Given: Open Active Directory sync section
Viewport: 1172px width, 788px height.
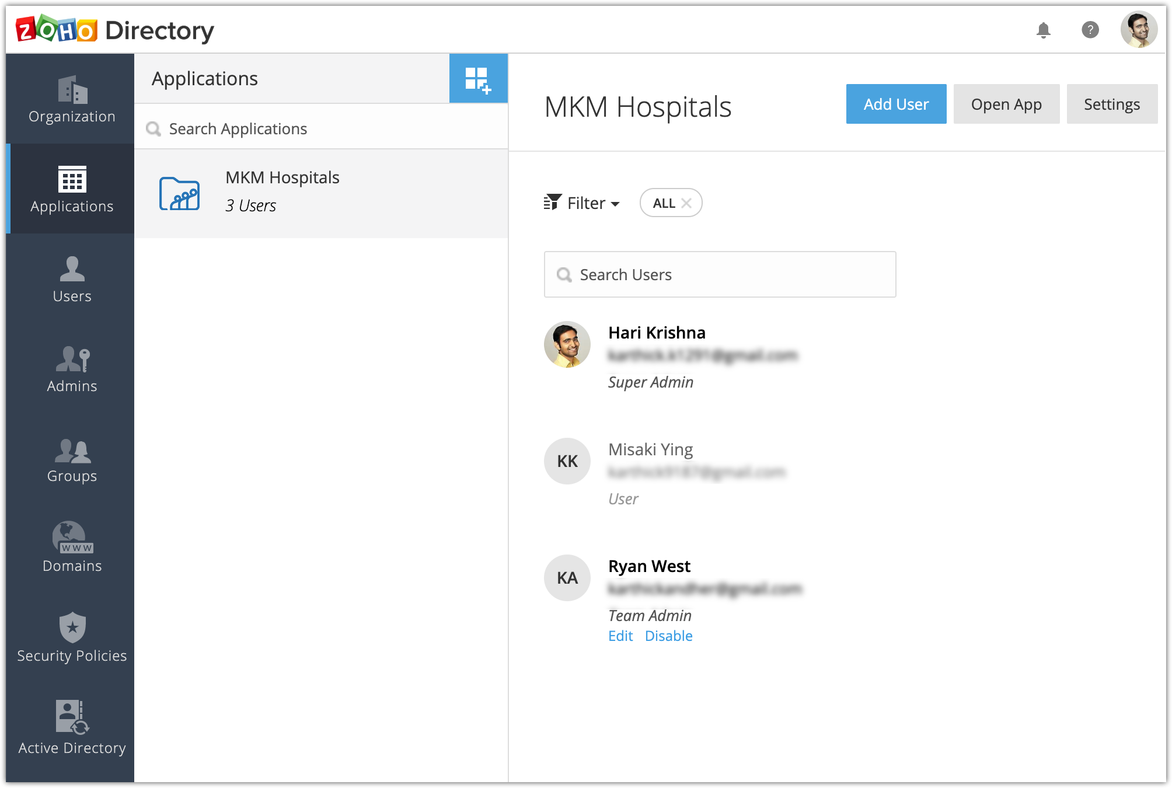Looking at the screenshot, I should tap(72, 728).
